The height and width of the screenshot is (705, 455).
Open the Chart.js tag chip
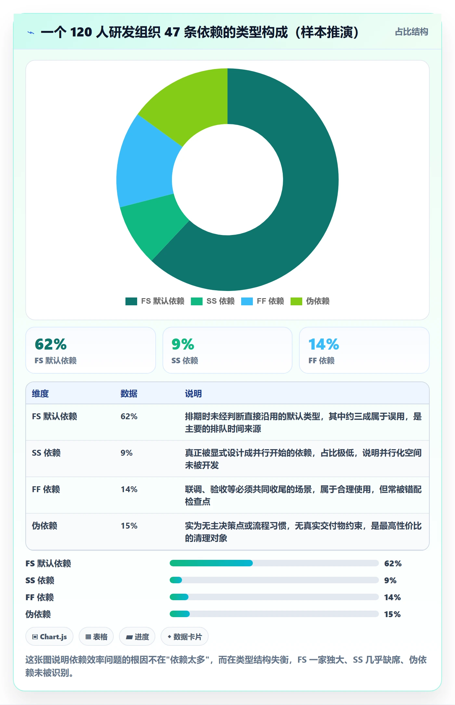point(49,637)
